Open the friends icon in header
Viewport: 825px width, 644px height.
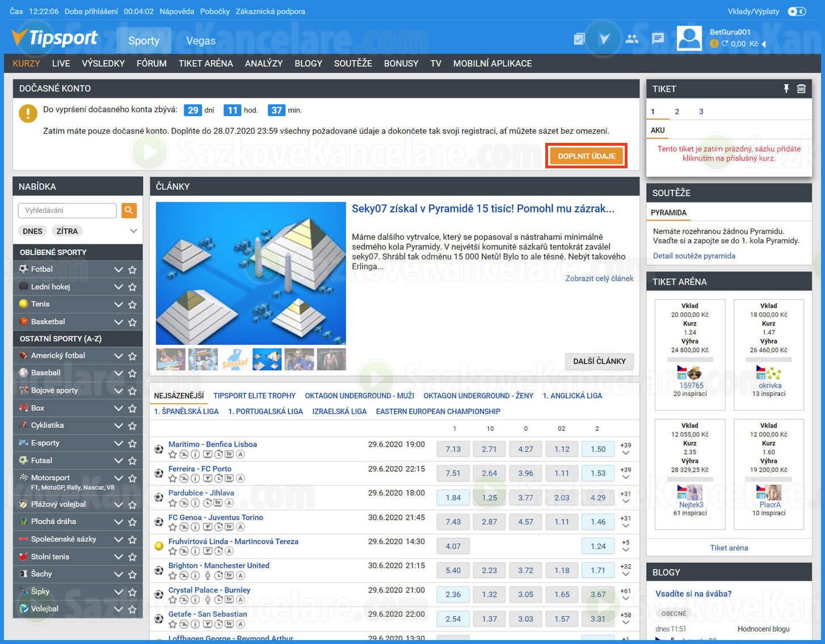[x=632, y=39]
